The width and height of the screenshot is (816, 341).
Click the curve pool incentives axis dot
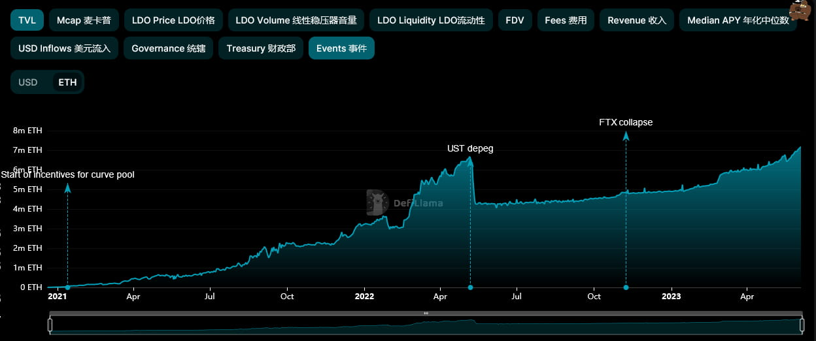(67, 287)
